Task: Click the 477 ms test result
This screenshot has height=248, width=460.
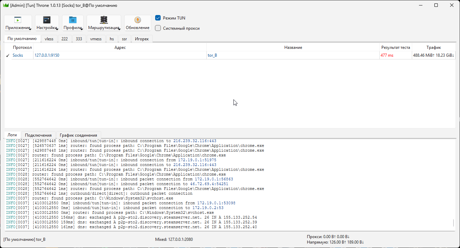Action: click(387, 55)
